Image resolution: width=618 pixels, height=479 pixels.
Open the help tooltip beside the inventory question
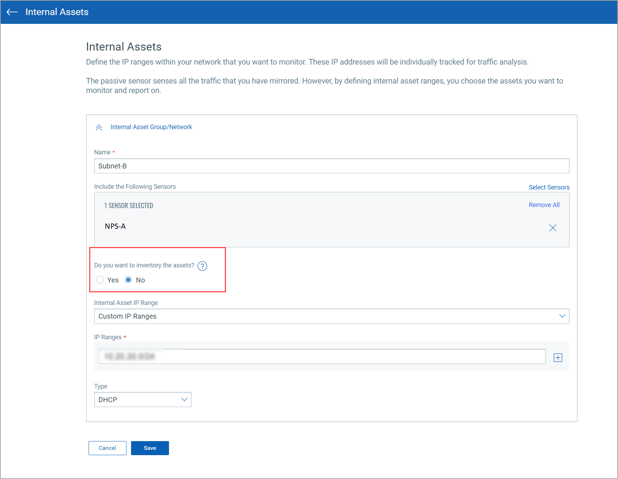click(x=202, y=266)
